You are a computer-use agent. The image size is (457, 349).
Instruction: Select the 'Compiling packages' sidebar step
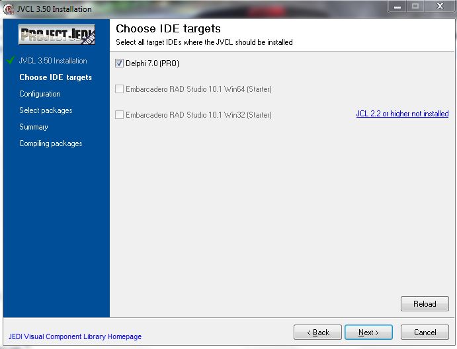coord(51,143)
